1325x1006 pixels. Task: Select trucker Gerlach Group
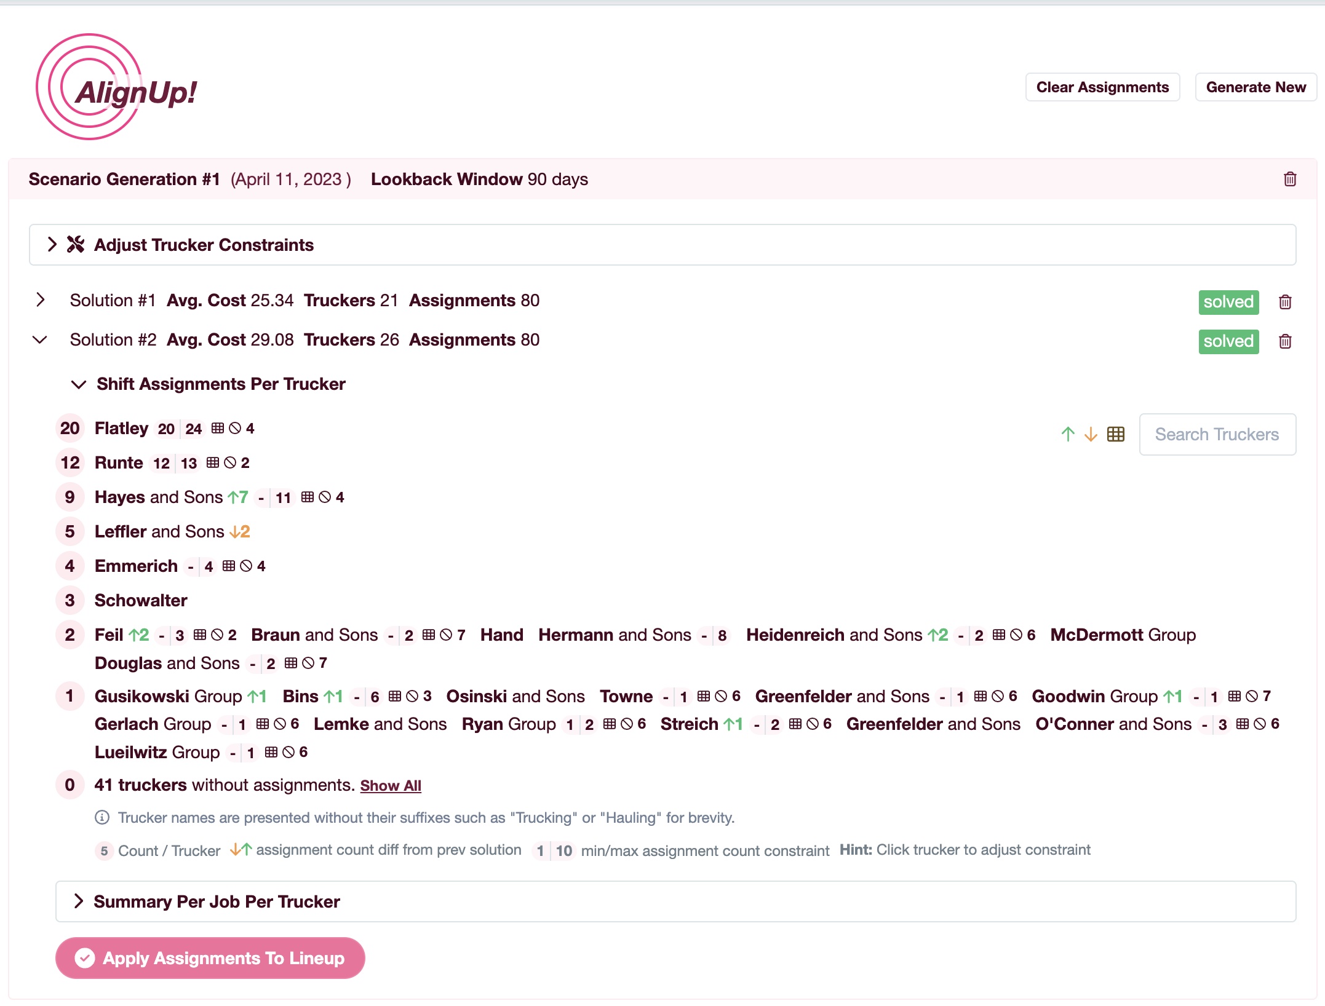point(153,724)
